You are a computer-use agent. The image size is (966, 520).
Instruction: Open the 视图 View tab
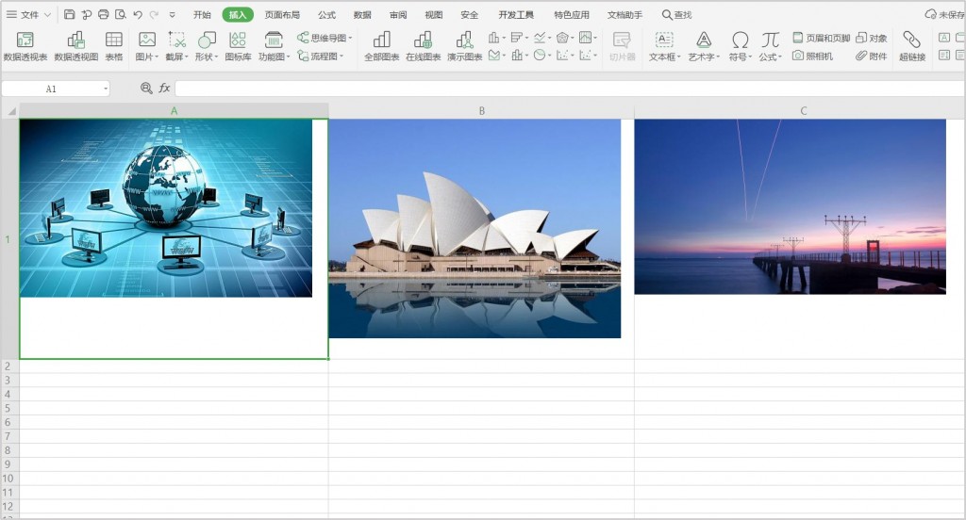[434, 14]
